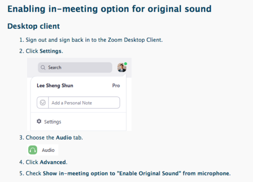Click the bold Audio word in step 3
Viewport: 253px width, 182px height.
pos(64,137)
